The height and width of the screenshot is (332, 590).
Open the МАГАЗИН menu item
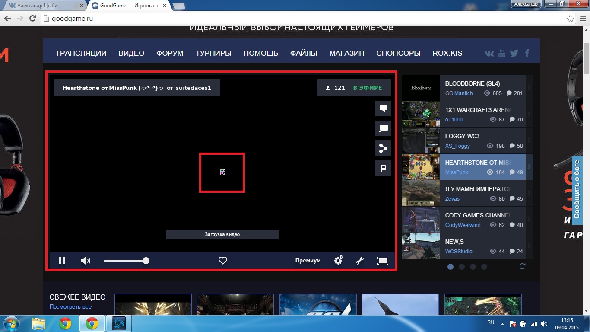click(x=347, y=53)
